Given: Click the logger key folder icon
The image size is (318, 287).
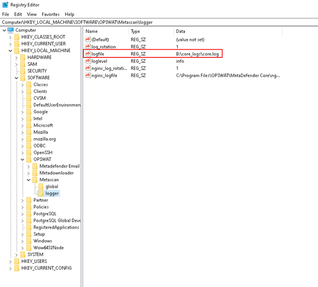Looking at the screenshot, I should 41,193.
